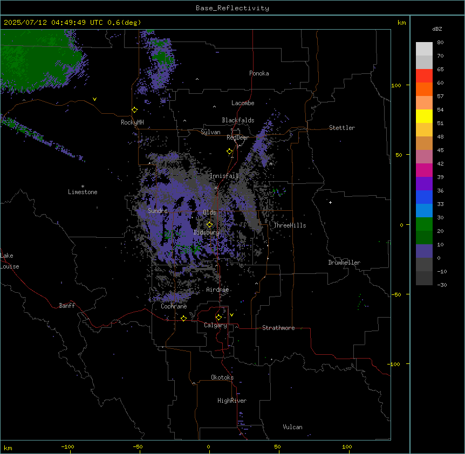The image size is (465, 454).
Task: Select the HighRiver label
Action: [x=232, y=401]
